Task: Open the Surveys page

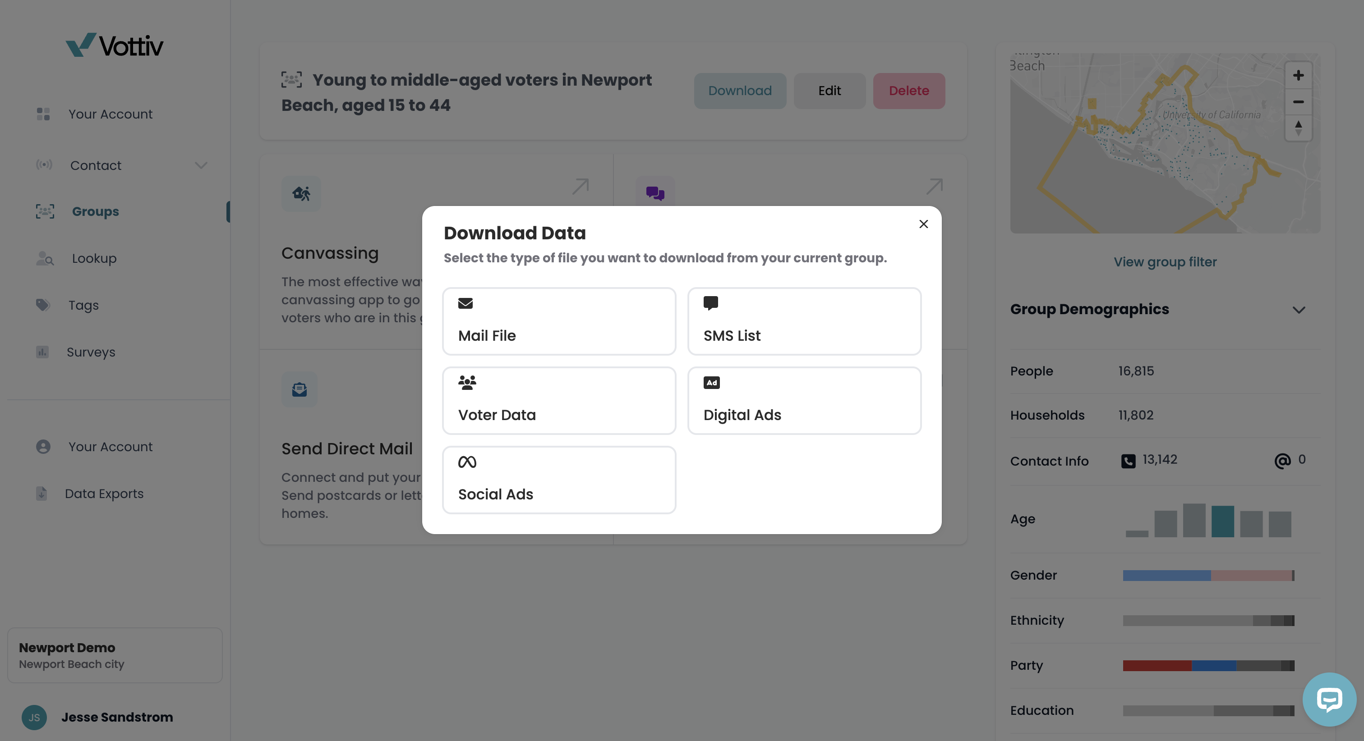Action: click(x=91, y=352)
